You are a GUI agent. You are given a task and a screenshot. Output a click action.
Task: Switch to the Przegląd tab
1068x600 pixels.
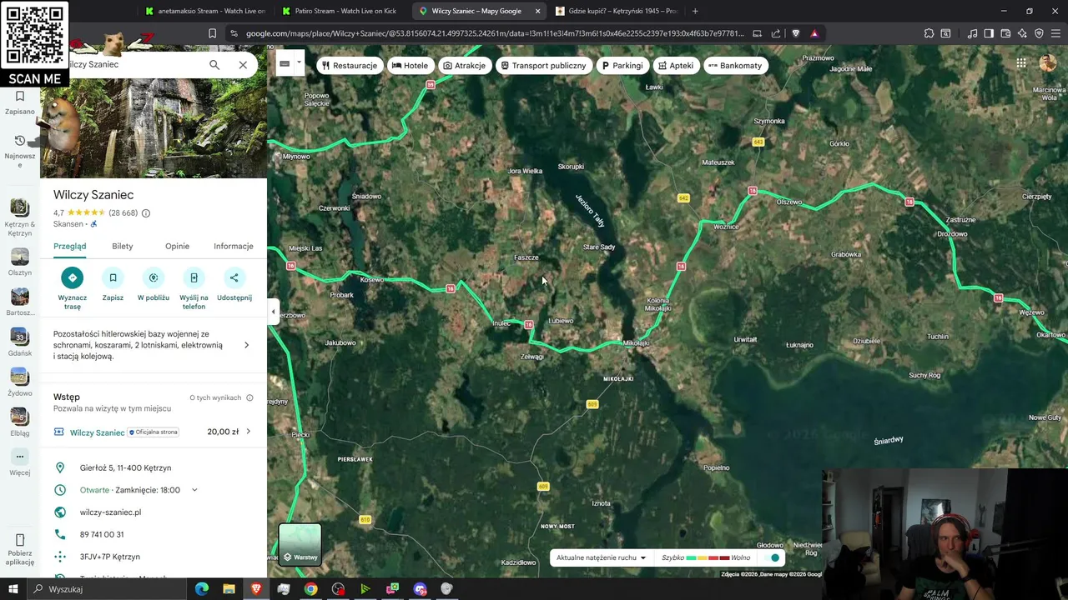70,246
